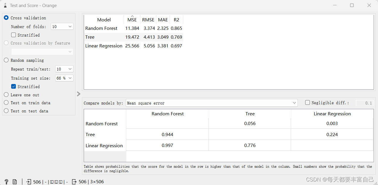Sort results by R2 column header
This screenshot has height=185, width=378.
click(x=177, y=20)
